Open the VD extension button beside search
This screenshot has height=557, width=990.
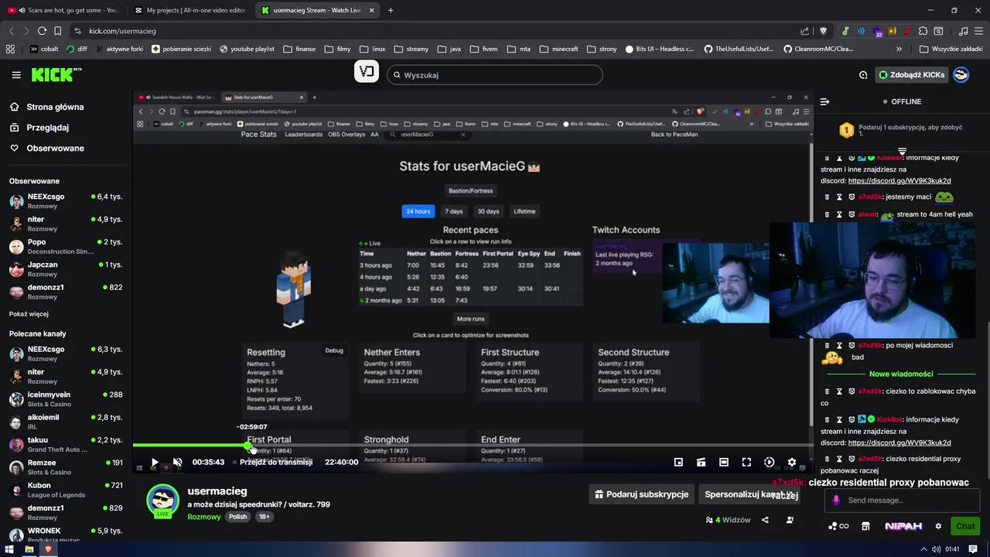click(x=367, y=72)
